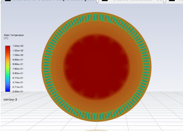
Task: Click the 6.80e+01 legend value
Action: [x=18, y=73]
